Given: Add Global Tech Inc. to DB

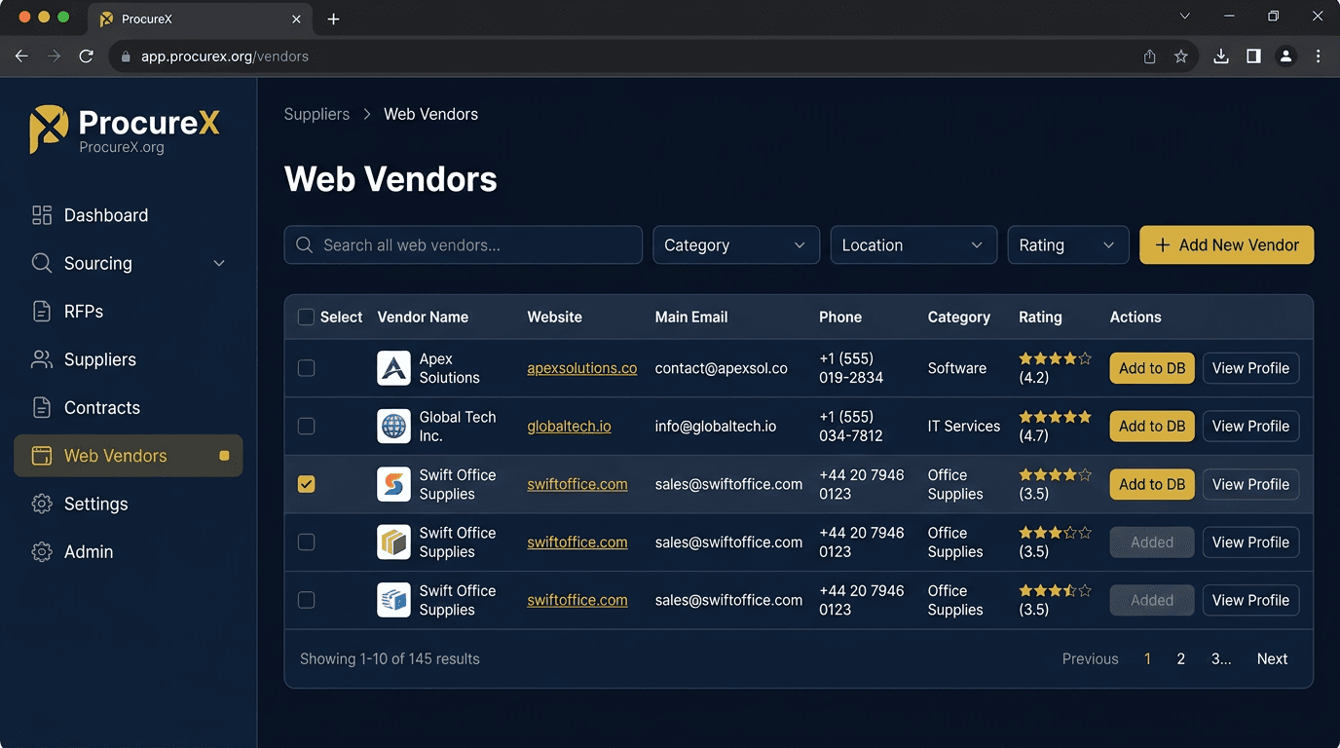Looking at the screenshot, I should click(x=1152, y=426).
